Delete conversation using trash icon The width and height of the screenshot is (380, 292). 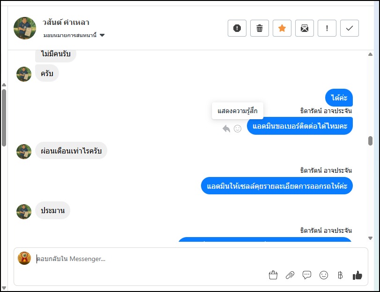tap(260, 28)
